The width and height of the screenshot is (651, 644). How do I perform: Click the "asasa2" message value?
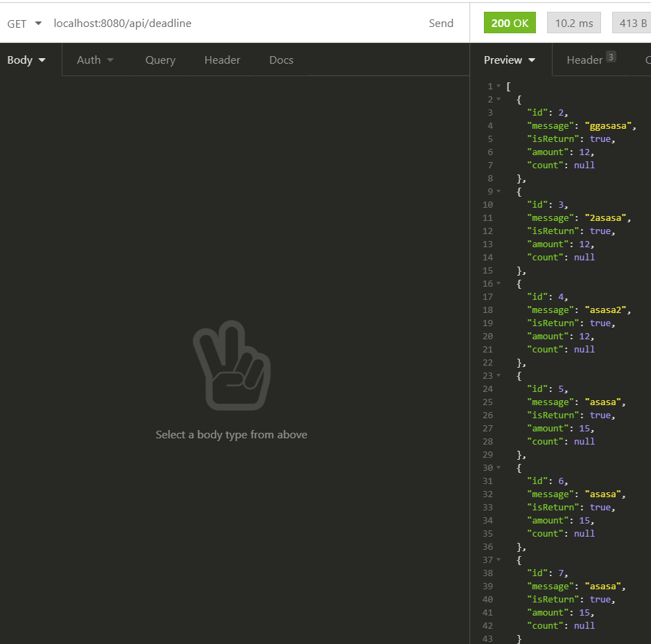(605, 310)
